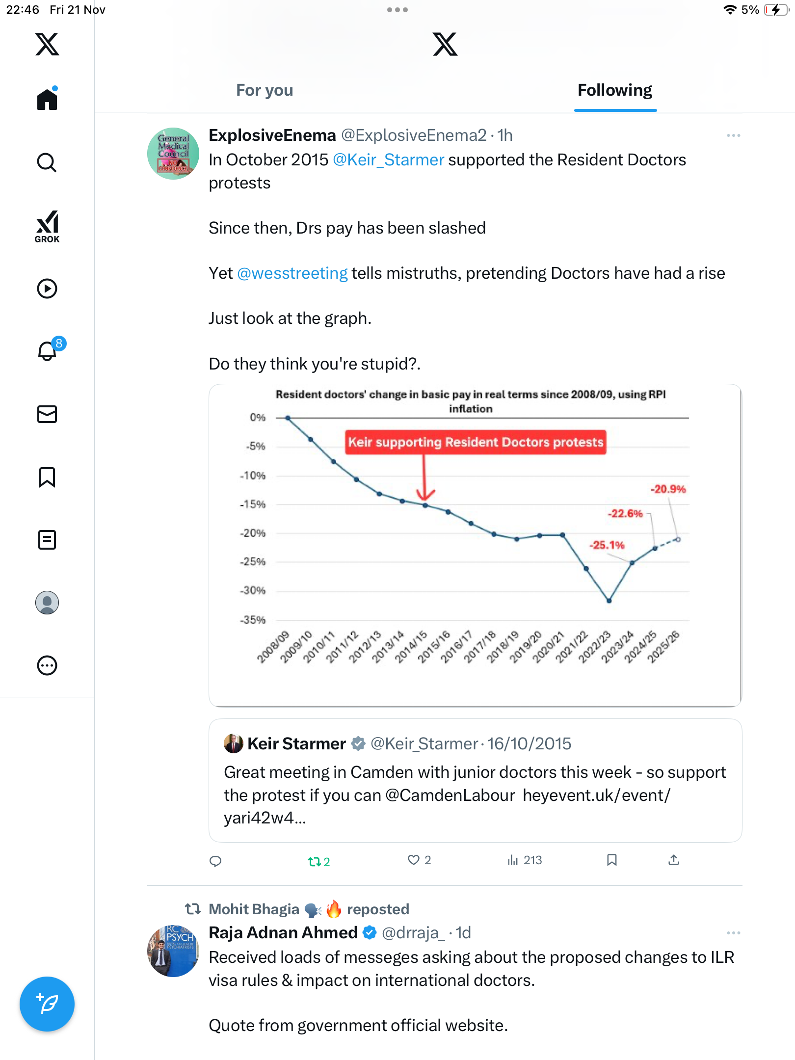The image size is (795, 1060).
Task: Open the resident doctors pay graph image
Action: point(475,545)
